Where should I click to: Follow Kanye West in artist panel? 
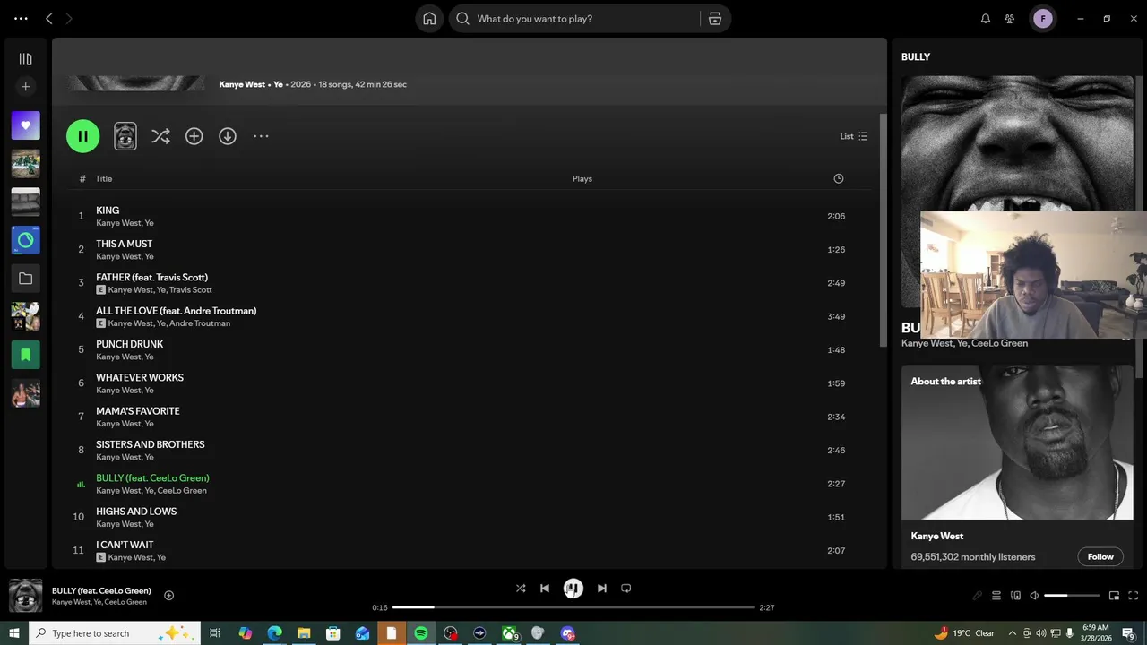click(x=1100, y=556)
